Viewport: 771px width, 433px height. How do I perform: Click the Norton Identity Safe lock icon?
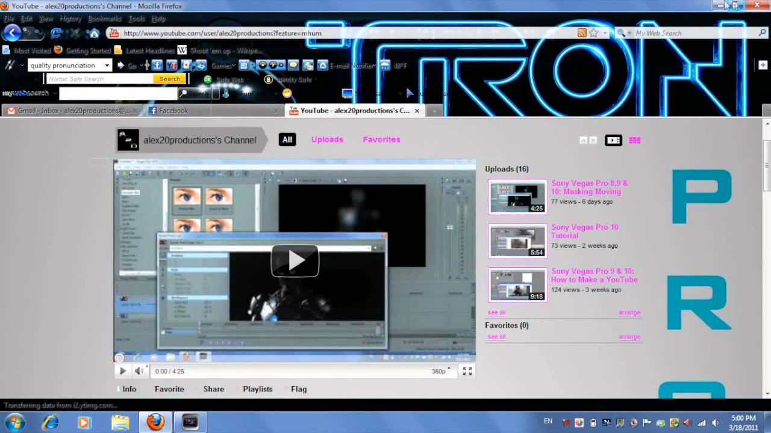(x=268, y=79)
